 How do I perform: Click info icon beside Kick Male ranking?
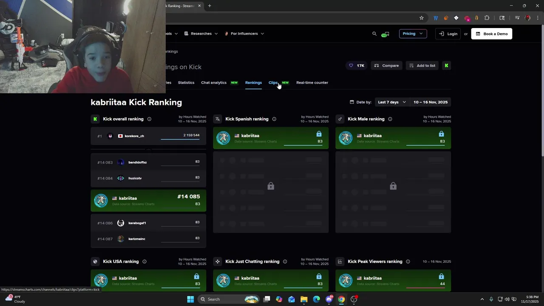[390, 119]
